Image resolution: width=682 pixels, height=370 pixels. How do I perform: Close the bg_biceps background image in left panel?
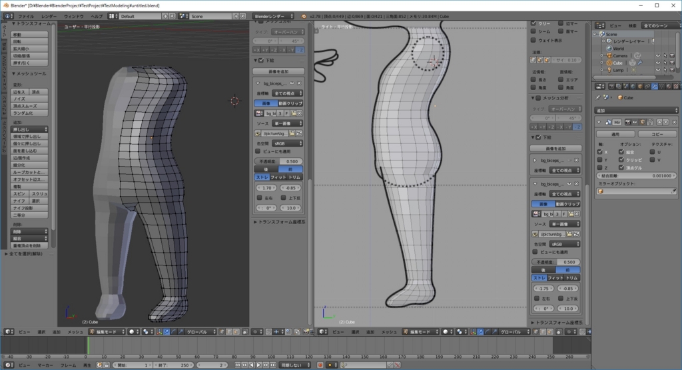[x=300, y=83]
